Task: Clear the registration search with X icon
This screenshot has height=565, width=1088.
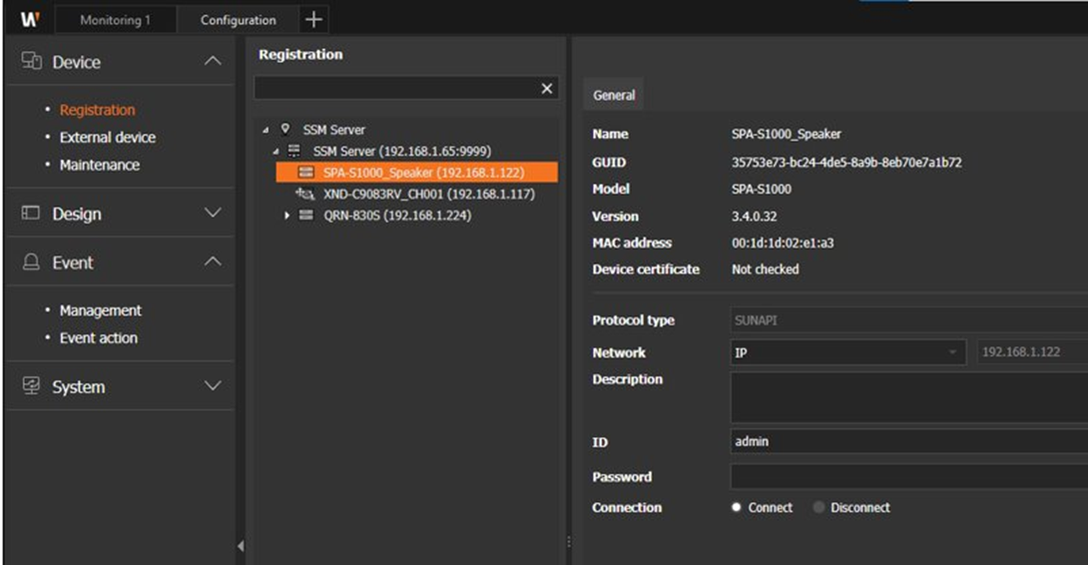Action: (546, 89)
